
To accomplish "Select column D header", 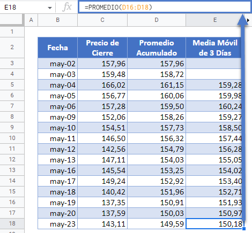I will (157, 20).
